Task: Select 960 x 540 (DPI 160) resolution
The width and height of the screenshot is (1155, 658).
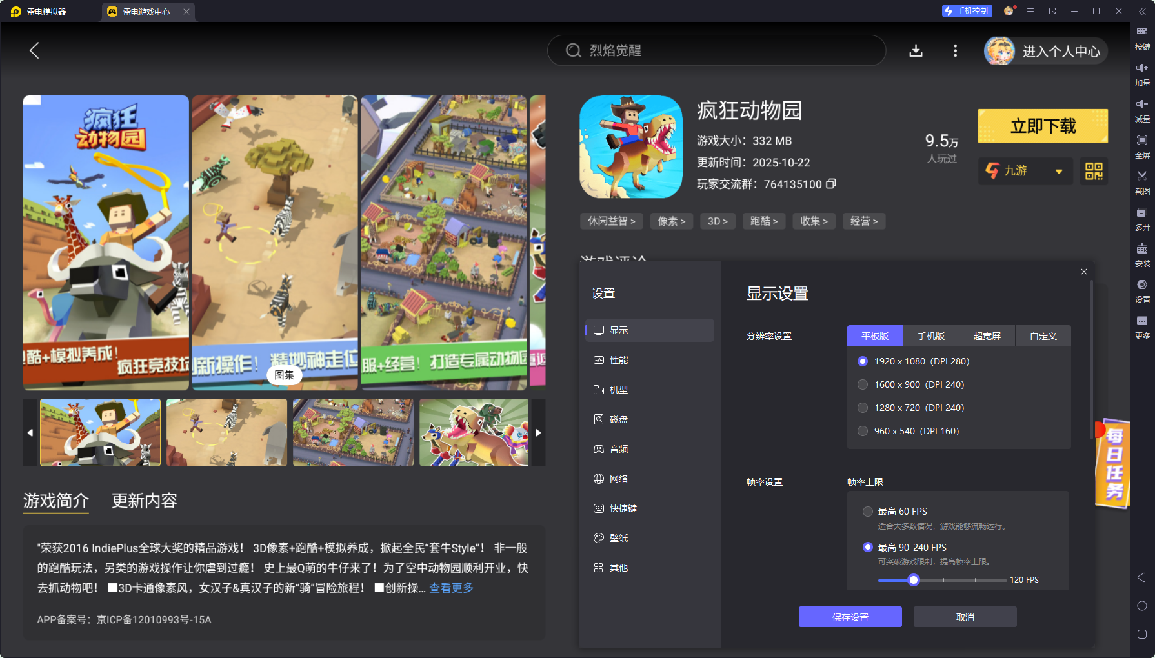Action: pyautogui.click(x=909, y=431)
